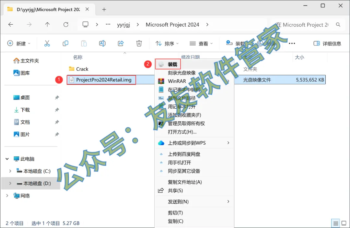Sort by the Size column header
The height and width of the screenshot is (228, 350).
click(x=299, y=57)
